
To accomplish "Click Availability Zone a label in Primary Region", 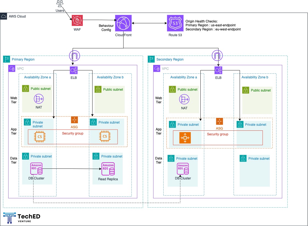I will click(37, 77).
